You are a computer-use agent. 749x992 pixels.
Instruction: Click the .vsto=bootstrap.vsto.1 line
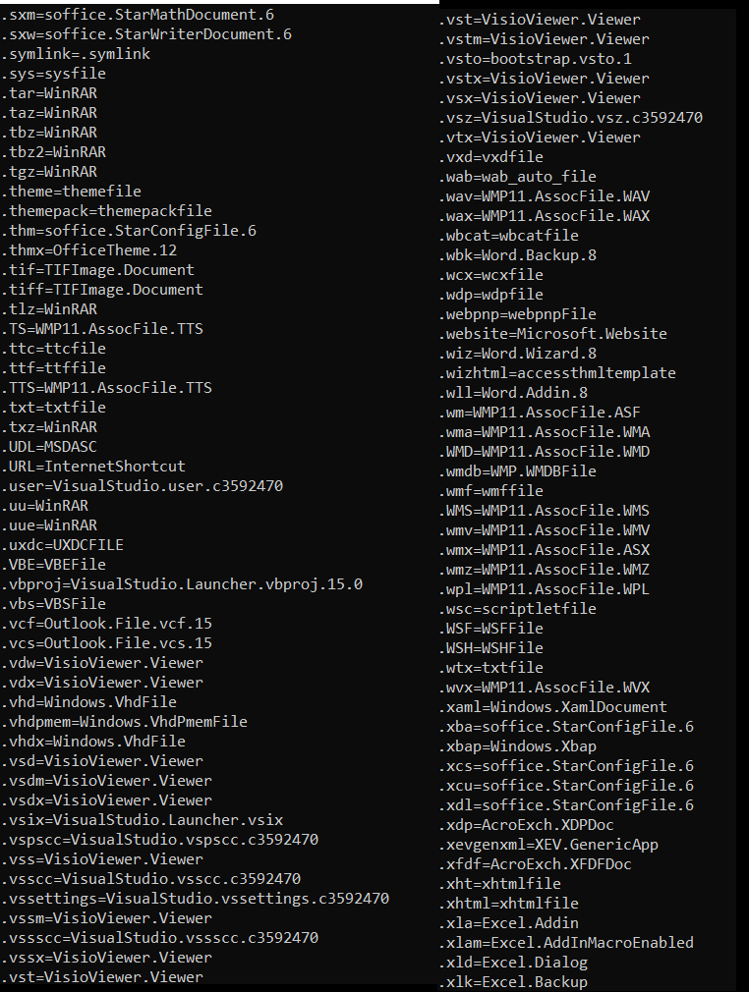[x=536, y=59]
